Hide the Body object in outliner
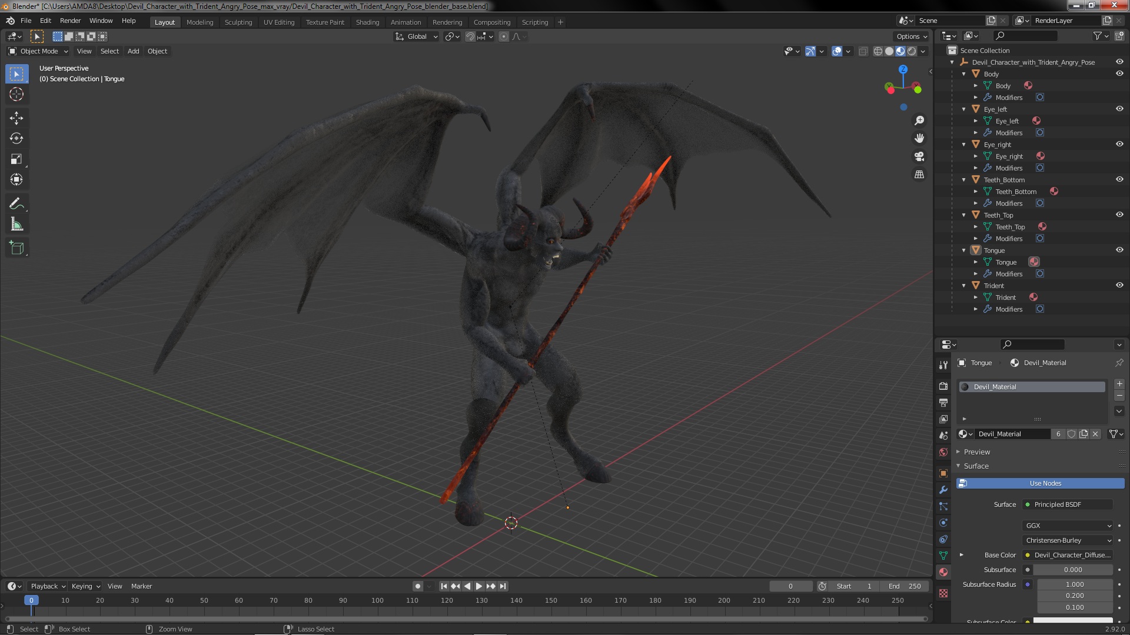This screenshot has height=635, width=1130. point(1119,73)
